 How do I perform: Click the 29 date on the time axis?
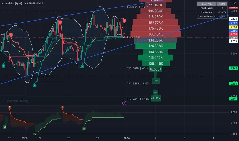click(x=97, y=138)
